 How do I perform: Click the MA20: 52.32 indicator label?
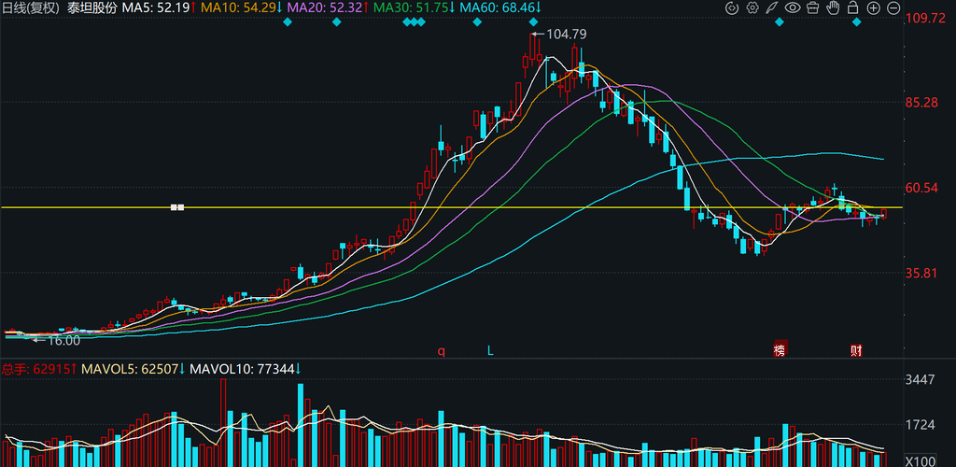327,7
